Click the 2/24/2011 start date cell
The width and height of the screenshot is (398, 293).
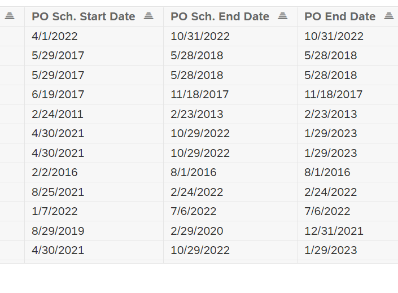click(x=58, y=114)
